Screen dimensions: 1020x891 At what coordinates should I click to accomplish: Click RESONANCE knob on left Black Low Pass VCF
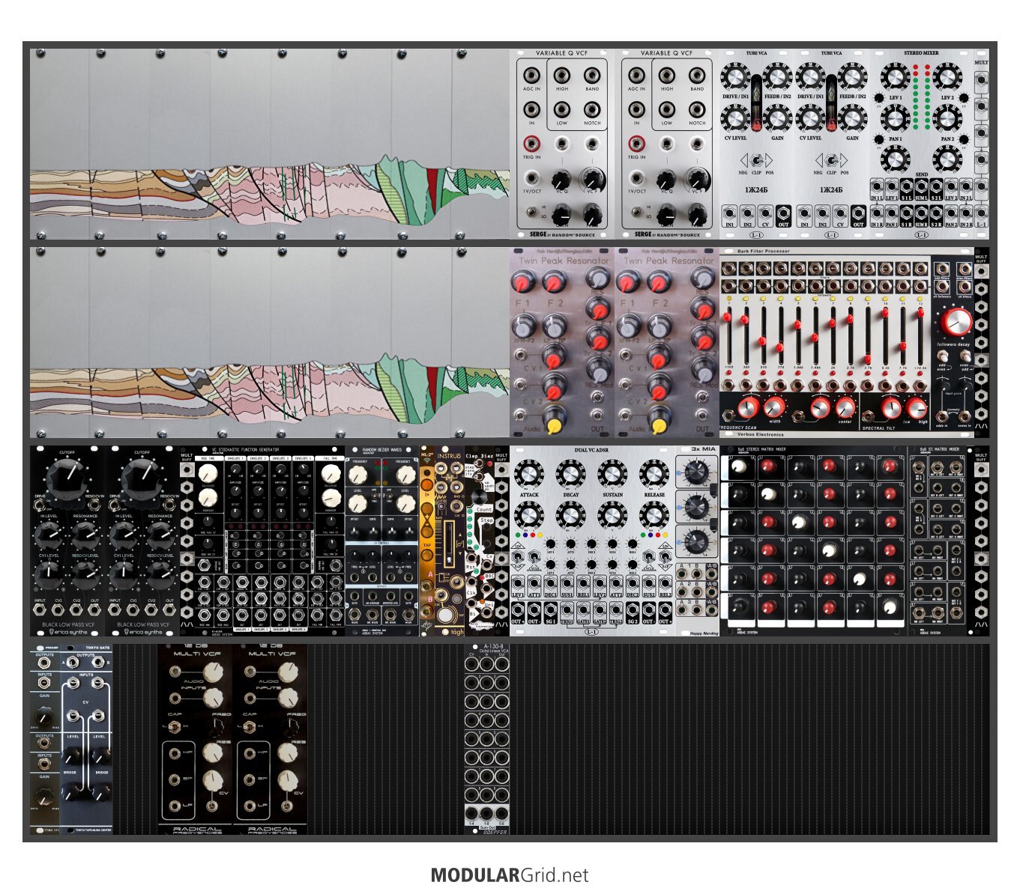[x=85, y=535]
